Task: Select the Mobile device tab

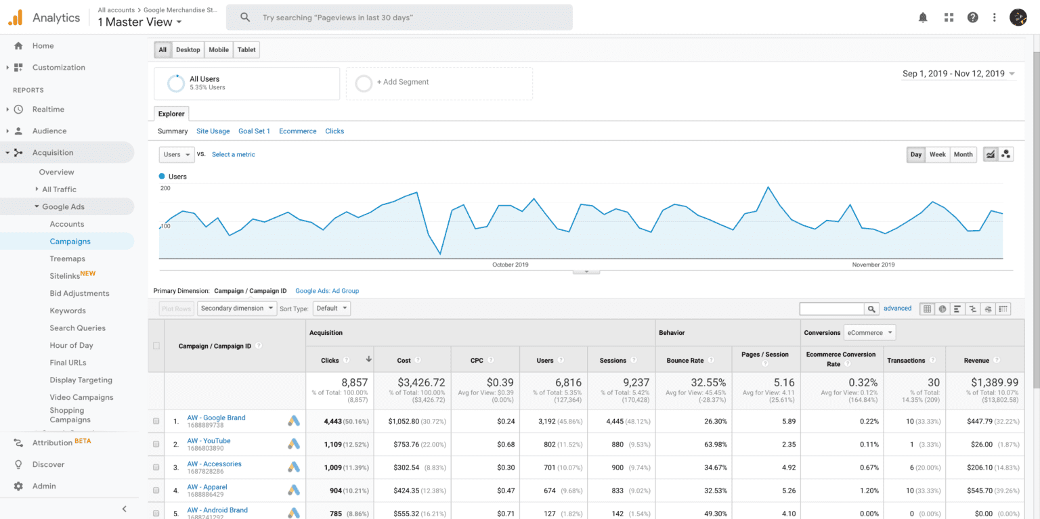Action: [219, 49]
